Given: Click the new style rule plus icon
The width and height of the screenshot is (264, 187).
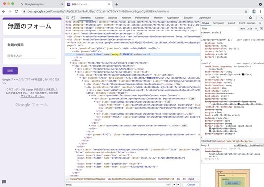Looking at the screenshot, I should pyautogui.click(x=256, y=29).
